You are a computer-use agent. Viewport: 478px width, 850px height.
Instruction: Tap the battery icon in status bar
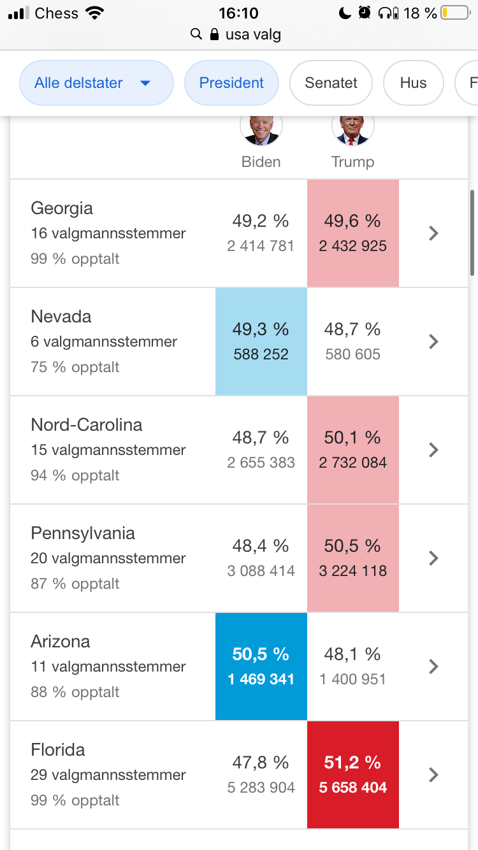click(454, 13)
